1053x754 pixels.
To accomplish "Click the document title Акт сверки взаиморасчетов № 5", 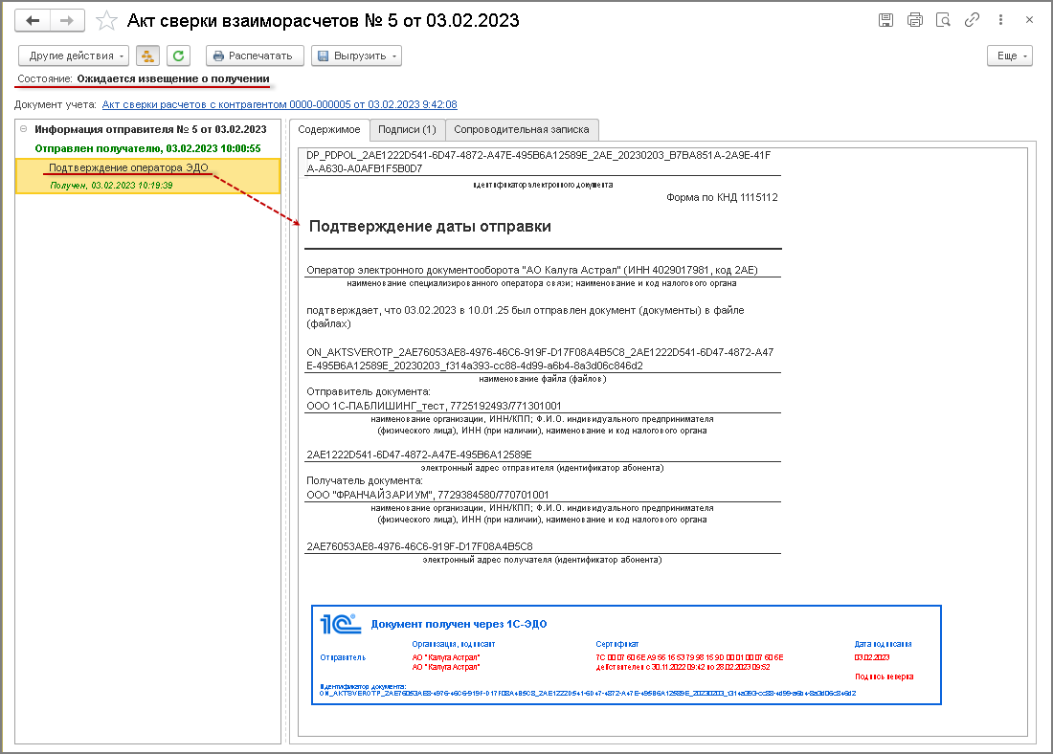I will coord(323,21).
